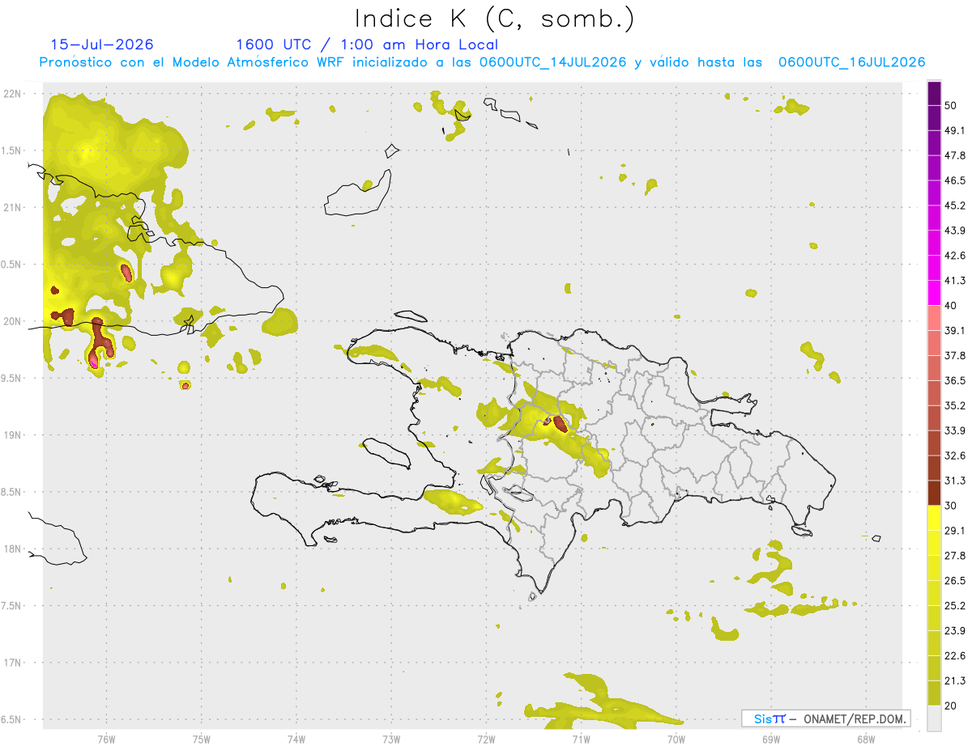
Task: Click the title "Indice K (C, somb.)"
Action: 494,18
